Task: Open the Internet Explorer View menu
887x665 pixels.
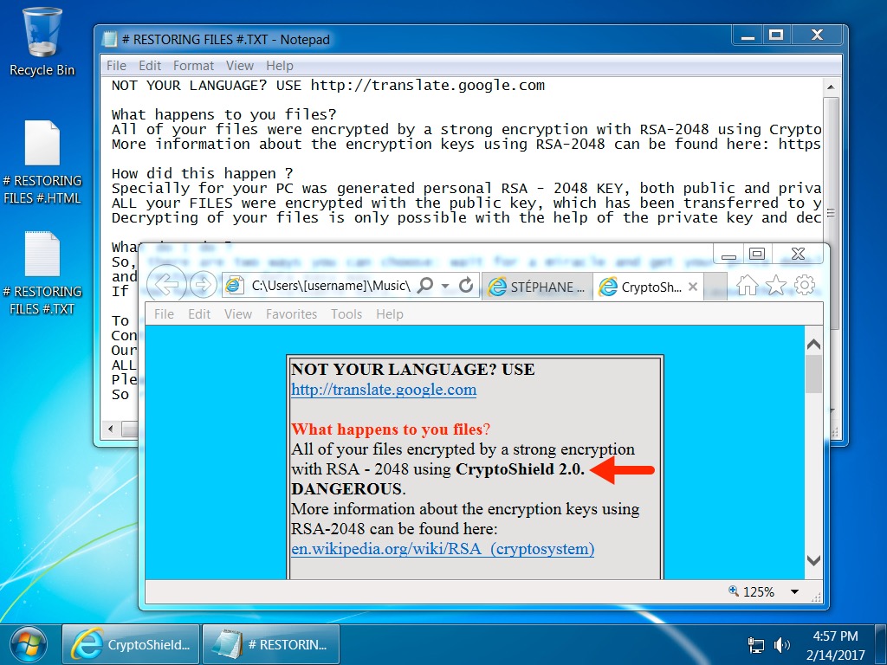Action: (238, 313)
